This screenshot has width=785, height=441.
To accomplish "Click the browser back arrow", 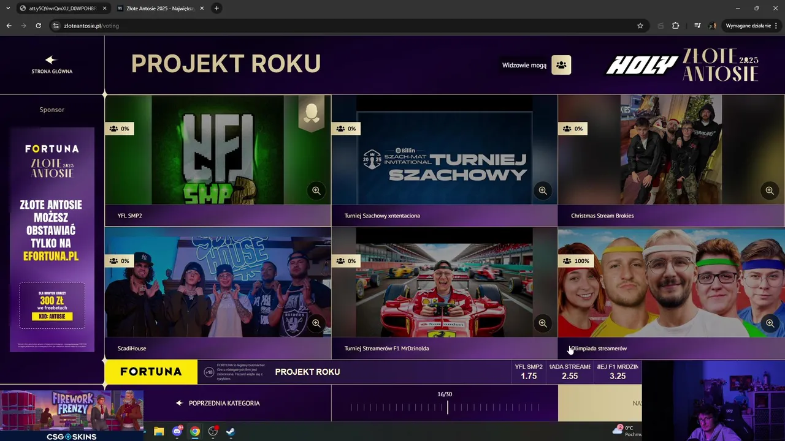I will tap(9, 26).
